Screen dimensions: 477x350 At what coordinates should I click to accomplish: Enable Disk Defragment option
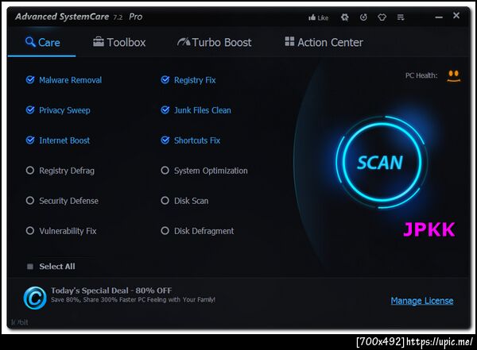pos(165,231)
